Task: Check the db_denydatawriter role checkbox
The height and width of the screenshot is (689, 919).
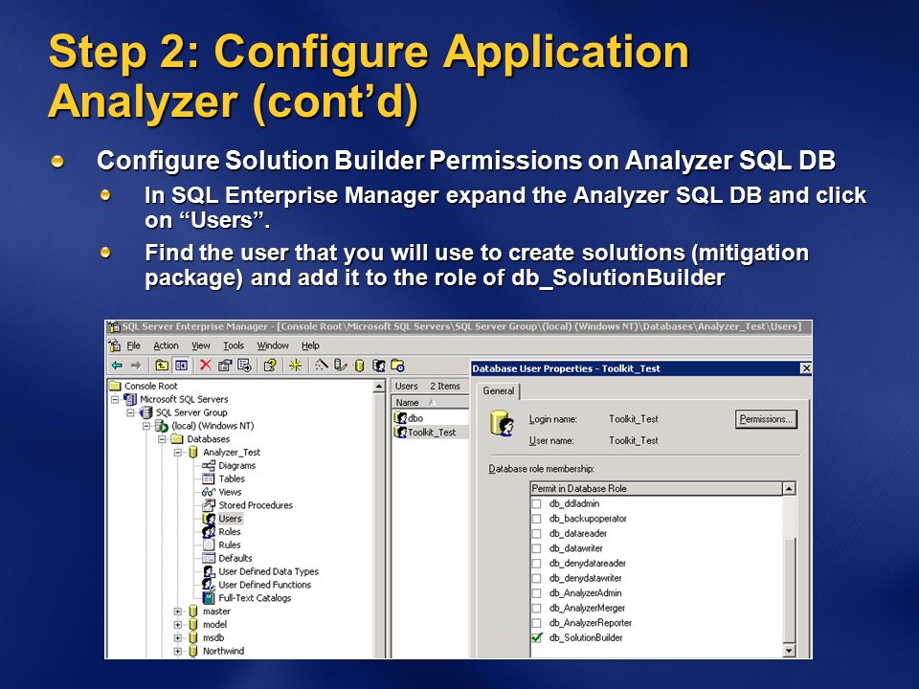Action: coord(536,578)
